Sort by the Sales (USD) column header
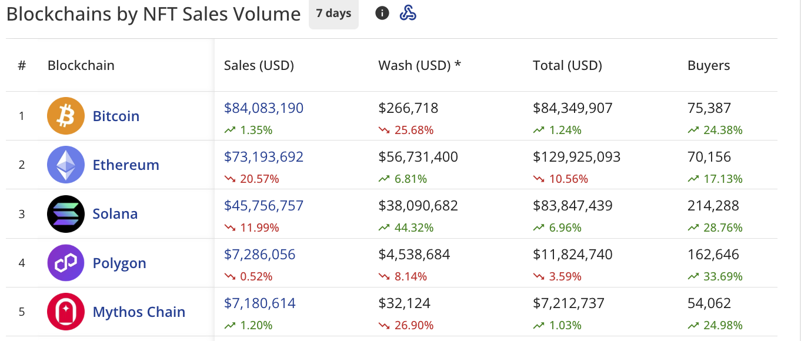801x341 pixels. [x=259, y=65]
